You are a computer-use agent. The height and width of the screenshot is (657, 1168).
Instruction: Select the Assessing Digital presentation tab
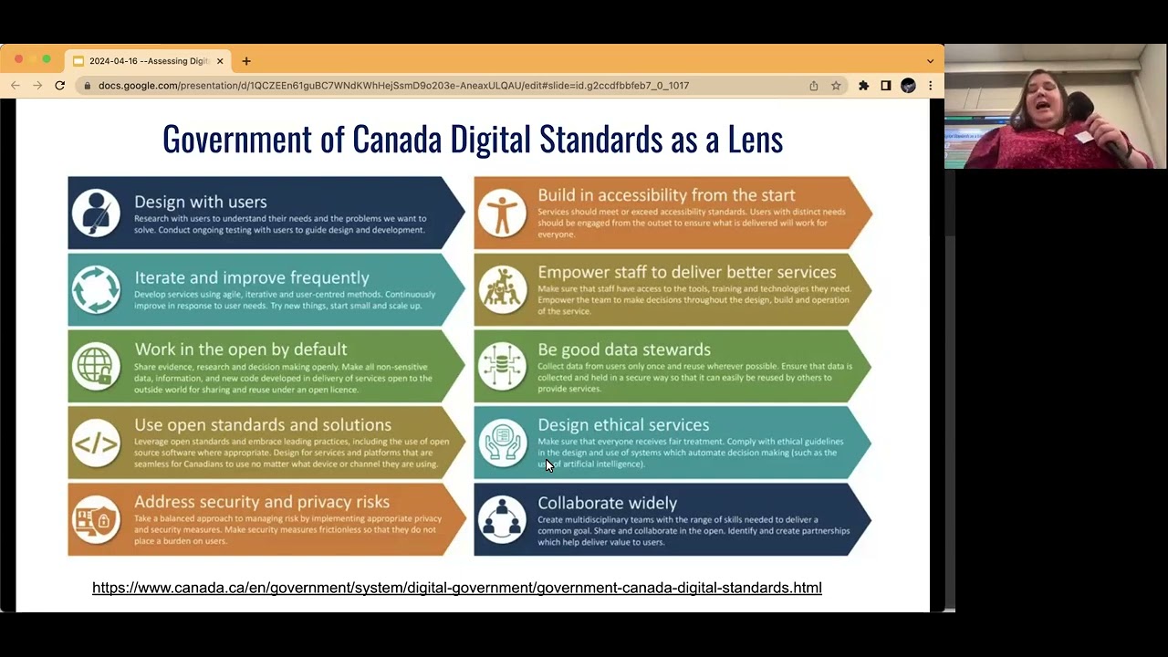coord(149,61)
